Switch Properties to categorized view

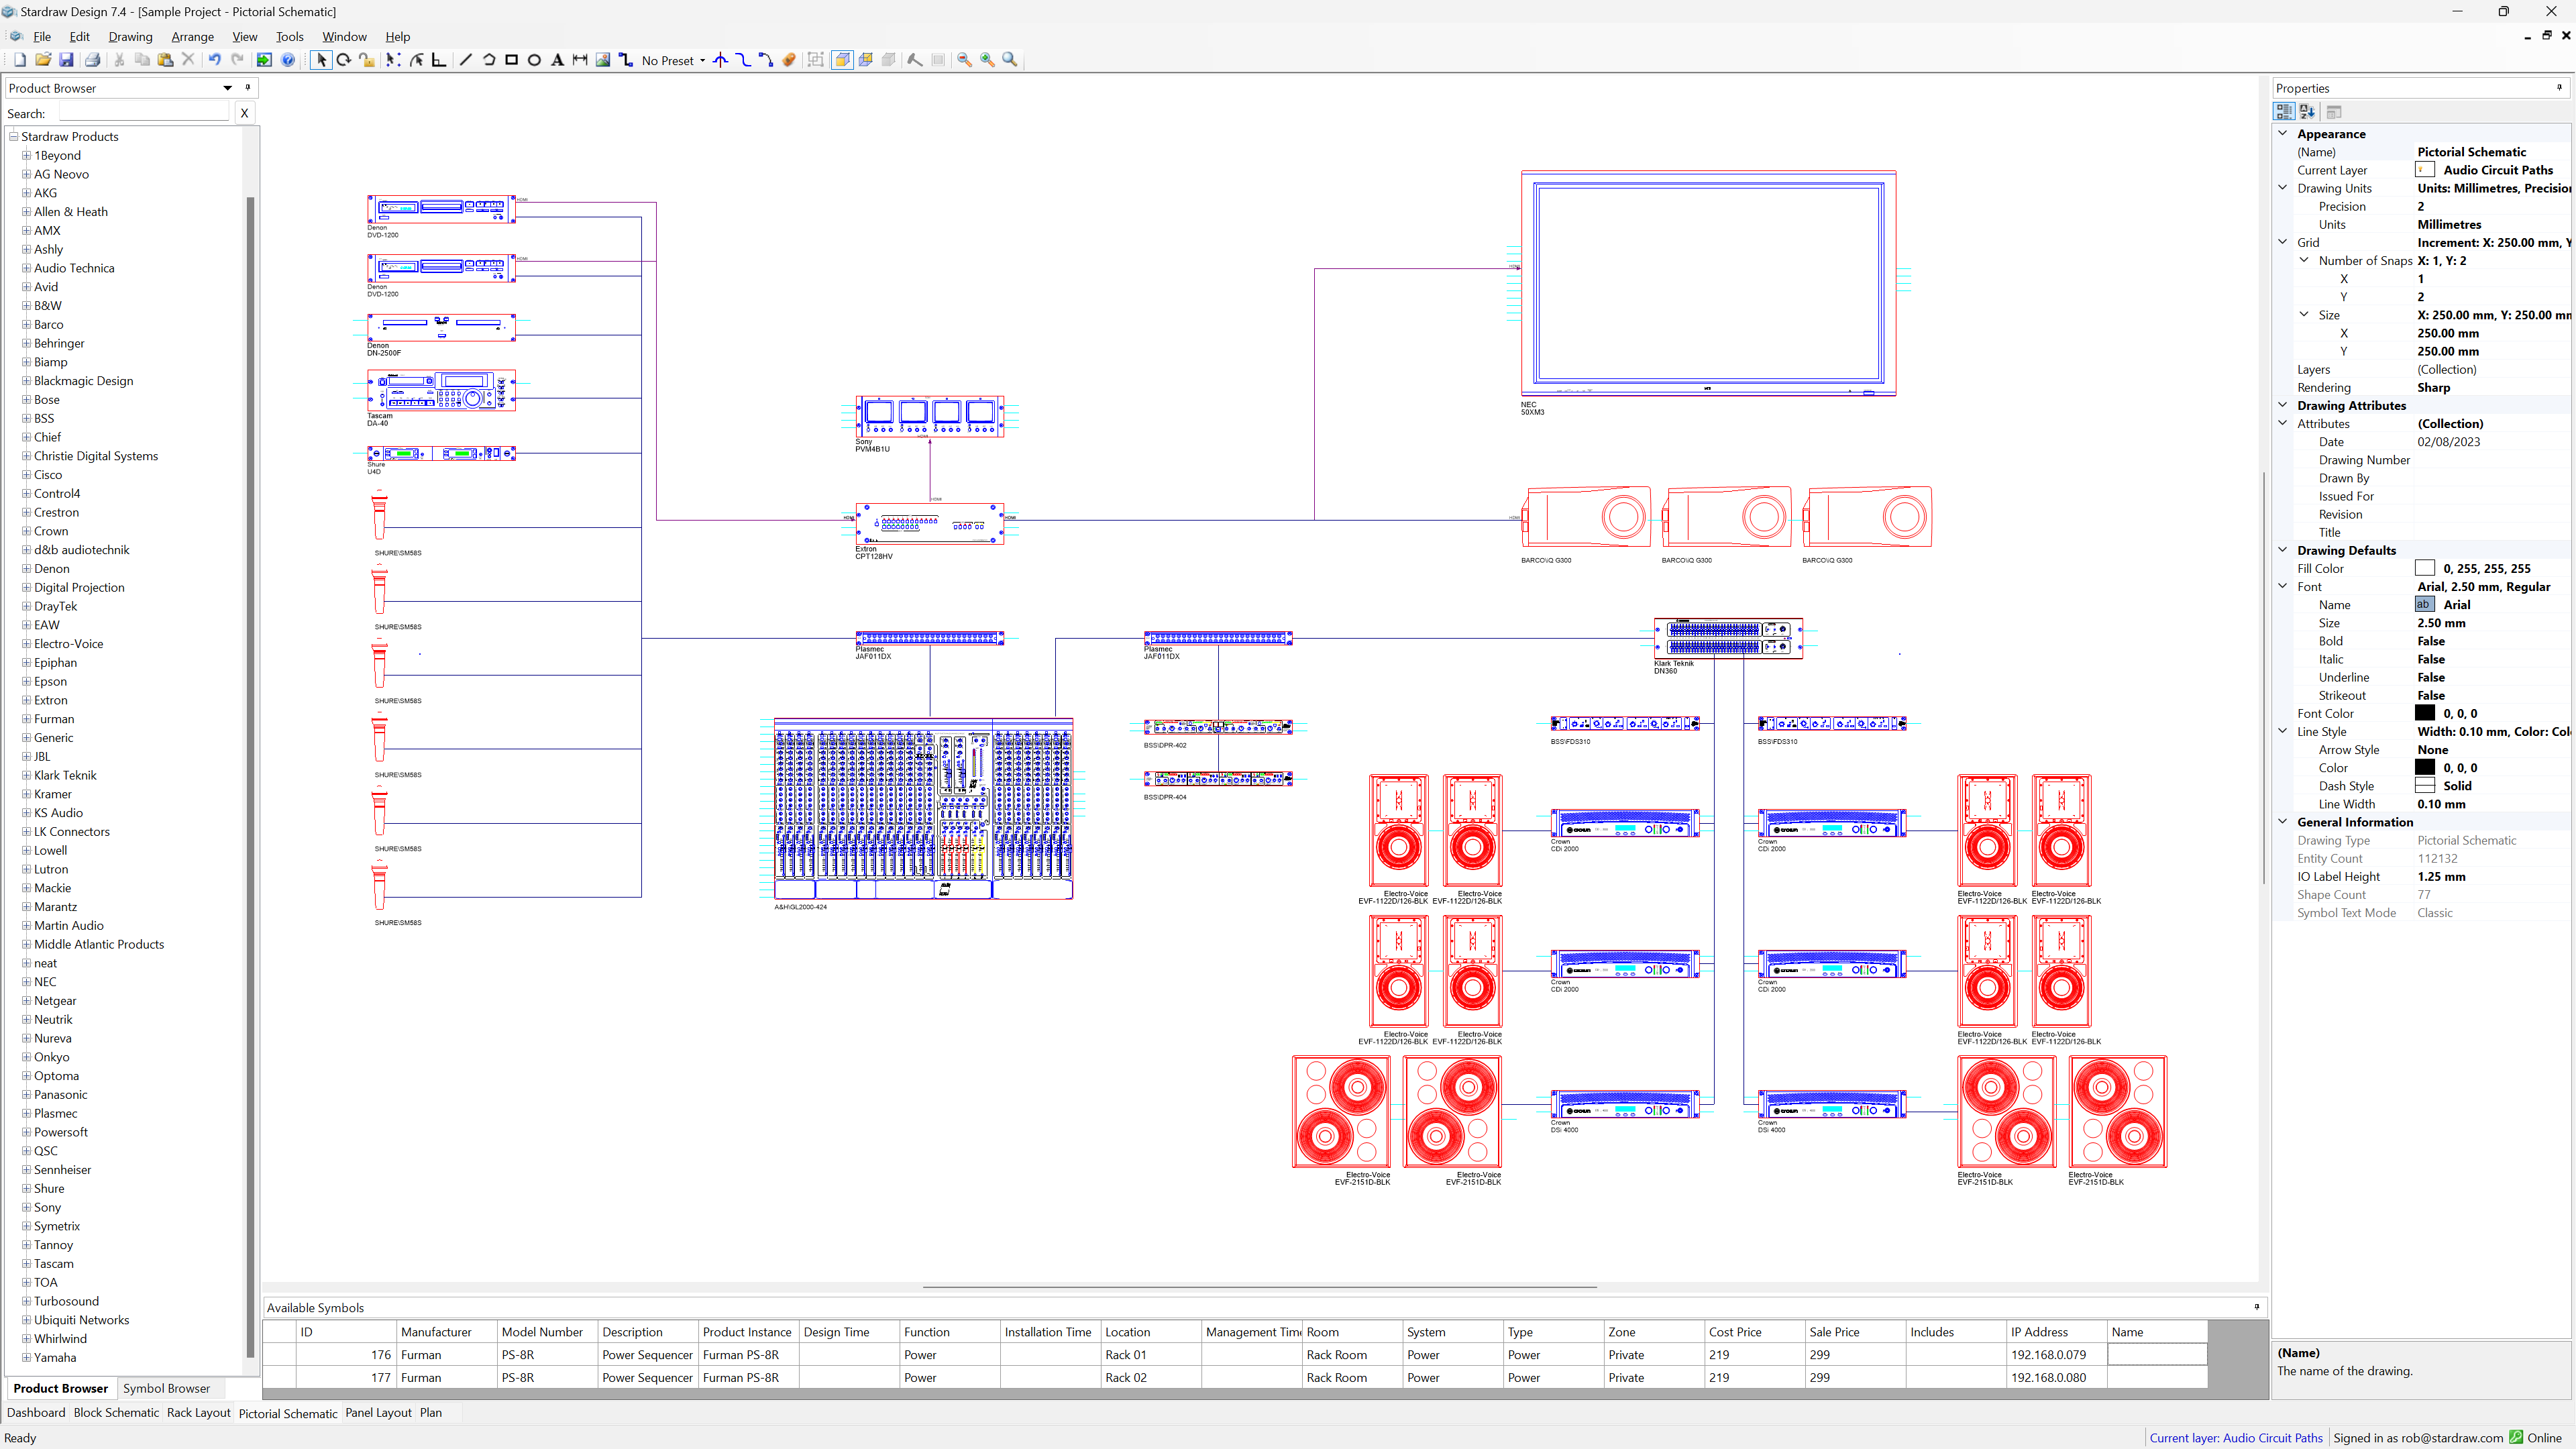2284,112
